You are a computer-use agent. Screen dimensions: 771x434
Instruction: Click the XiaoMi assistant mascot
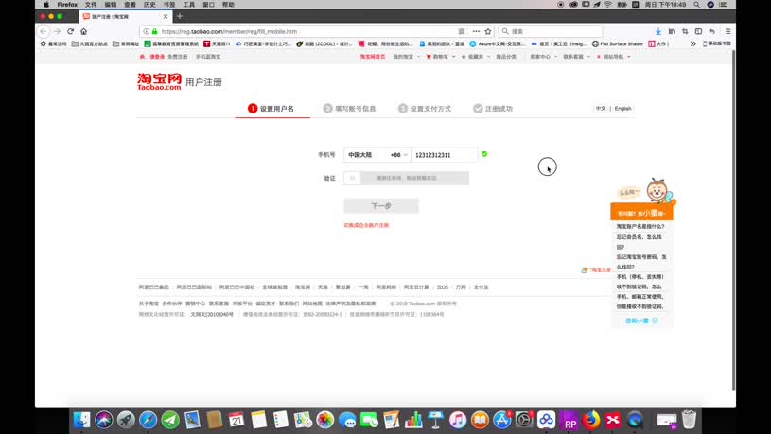(657, 191)
